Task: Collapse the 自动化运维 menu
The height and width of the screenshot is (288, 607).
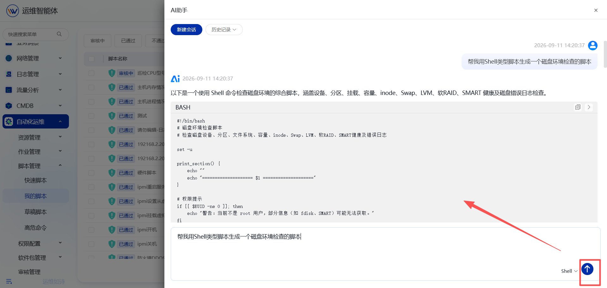Action: click(60, 122)
